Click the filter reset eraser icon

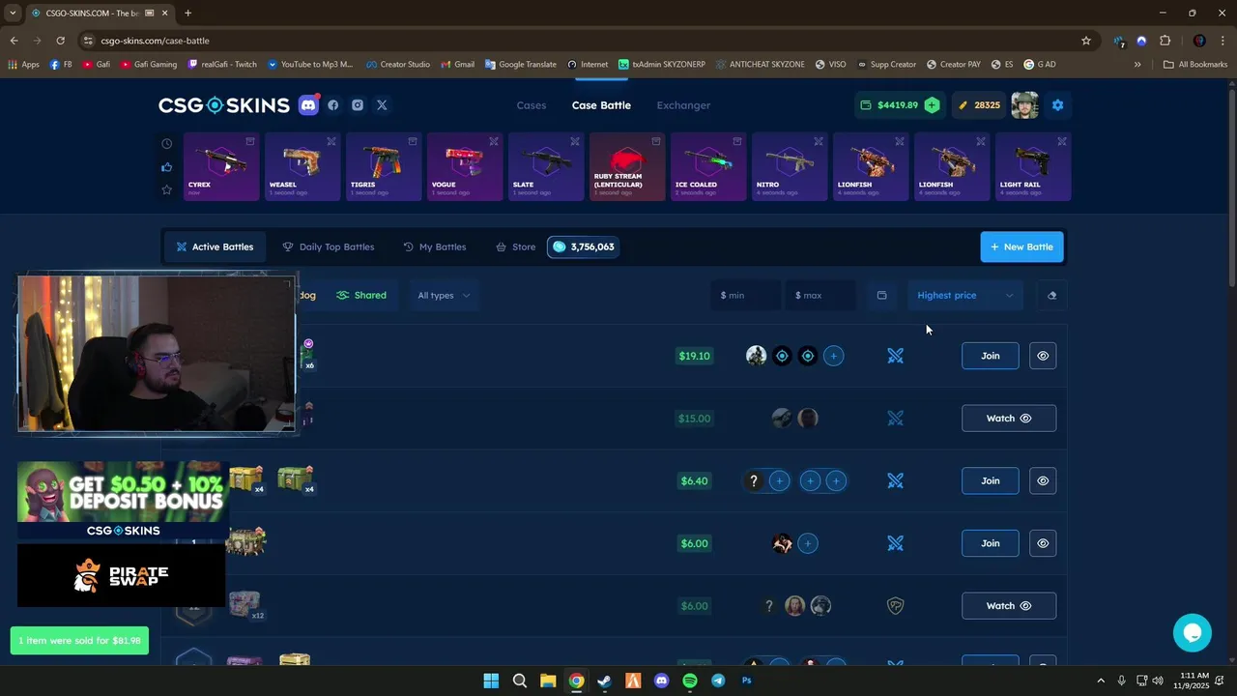tap(1051, 296)
